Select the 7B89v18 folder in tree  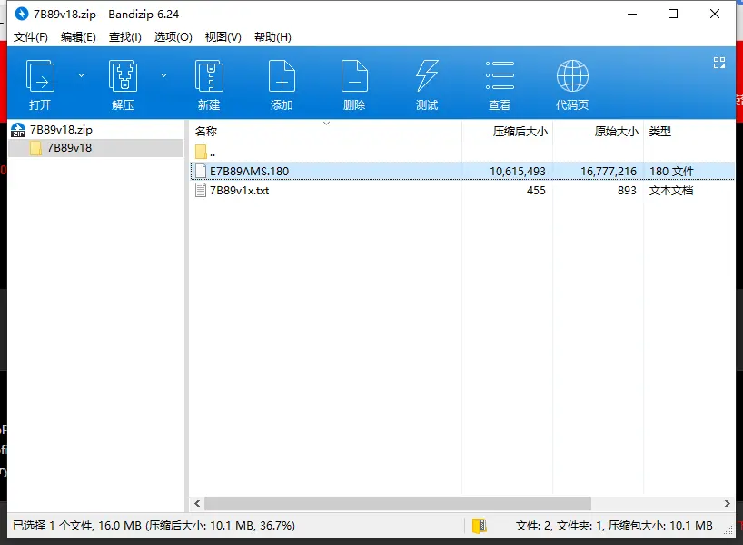[69, 148]
